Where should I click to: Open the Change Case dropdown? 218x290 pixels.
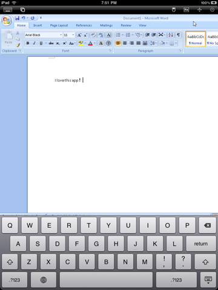click(x=72, y=43)
